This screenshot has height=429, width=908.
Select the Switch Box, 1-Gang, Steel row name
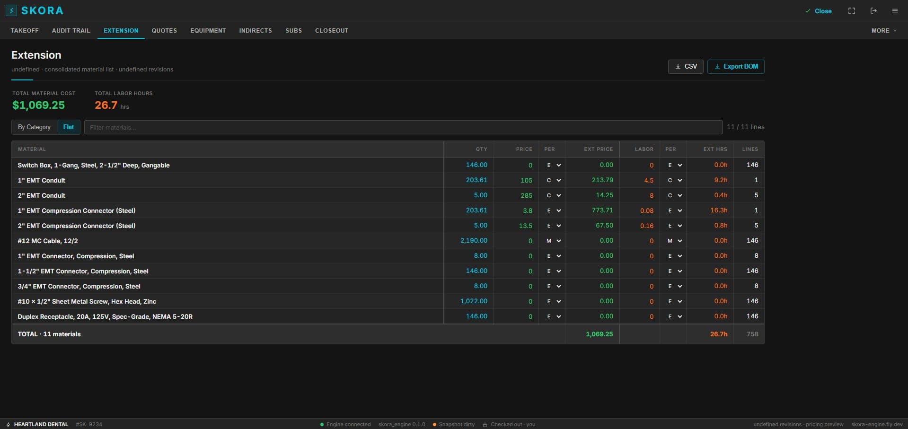click(94, 165)
